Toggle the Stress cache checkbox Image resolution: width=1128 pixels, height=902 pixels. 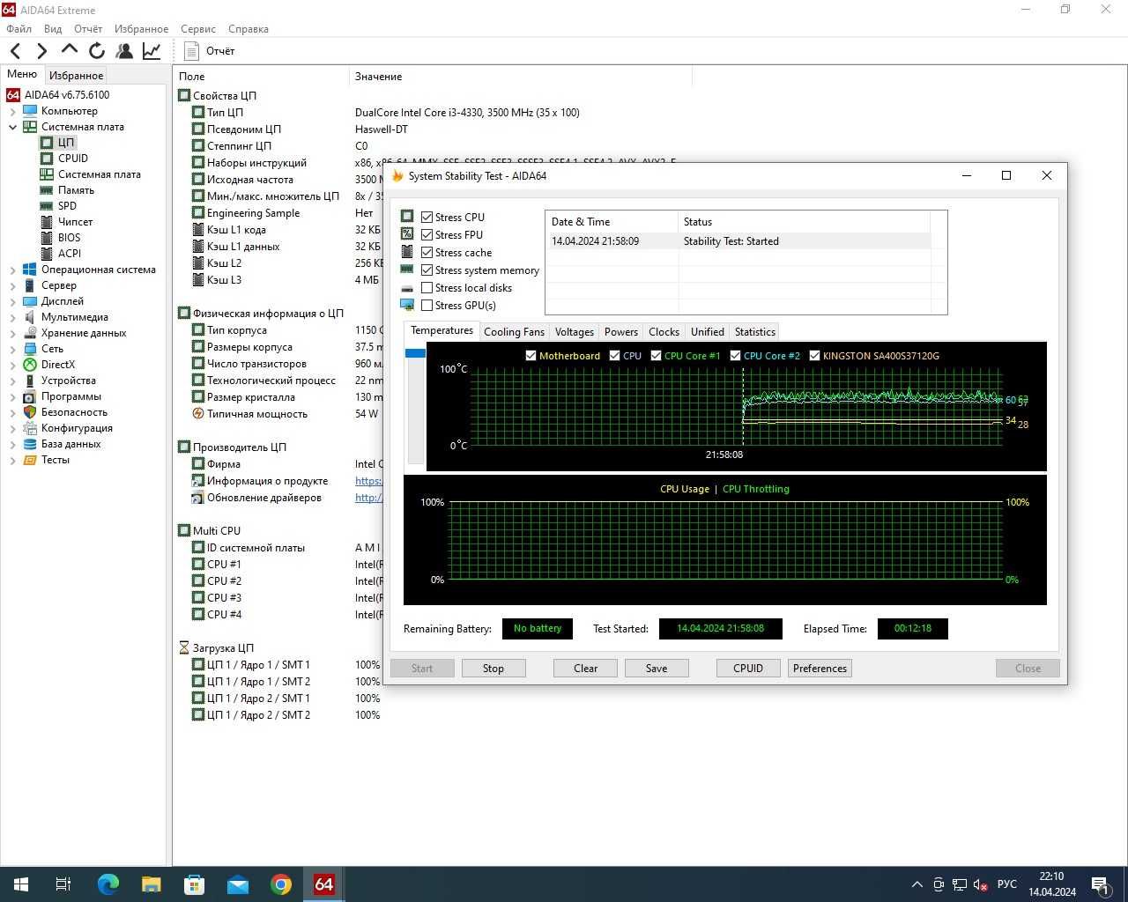click(x=427, y=252)
